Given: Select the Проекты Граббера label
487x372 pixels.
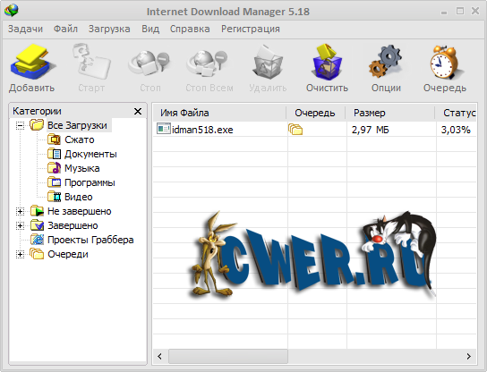Looking at the screenshot, I should (x=90, y=240).
